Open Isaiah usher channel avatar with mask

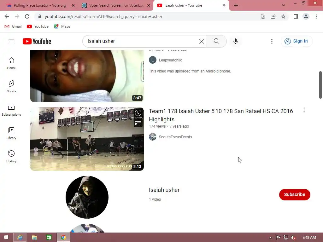coord(87,197)
